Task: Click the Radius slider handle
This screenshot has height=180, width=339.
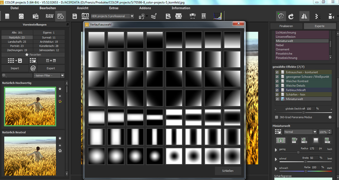Action: (x=298, y=152)
